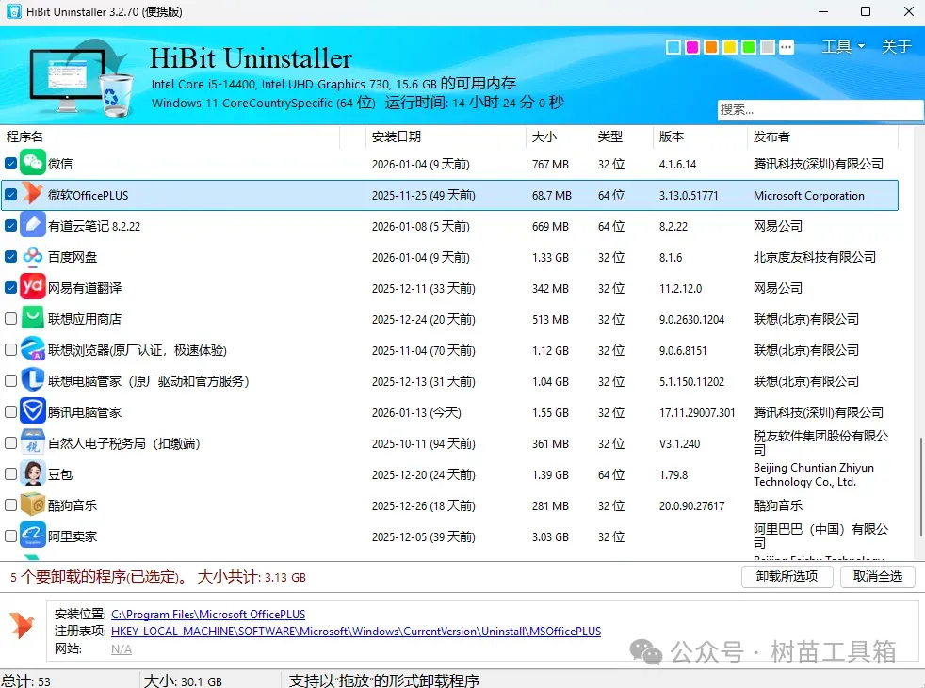This screenshot has width=925, height=688.
Task: Click the 联想应用商店 green icon
Action: tap(32, 318)
